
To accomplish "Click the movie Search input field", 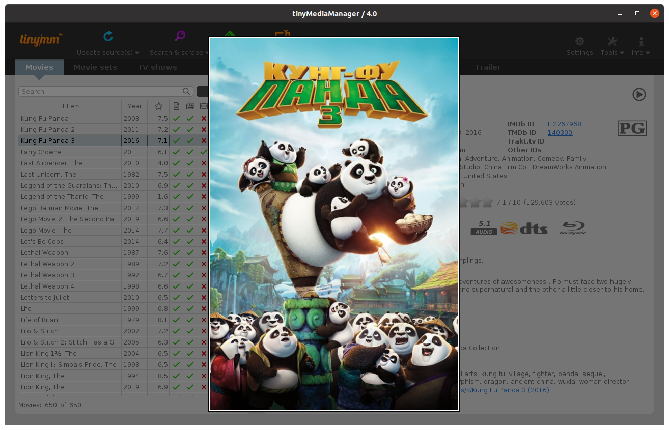I will [101, 92].
